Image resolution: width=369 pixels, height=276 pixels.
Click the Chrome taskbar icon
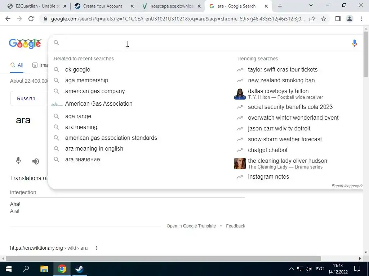(62, 269)
